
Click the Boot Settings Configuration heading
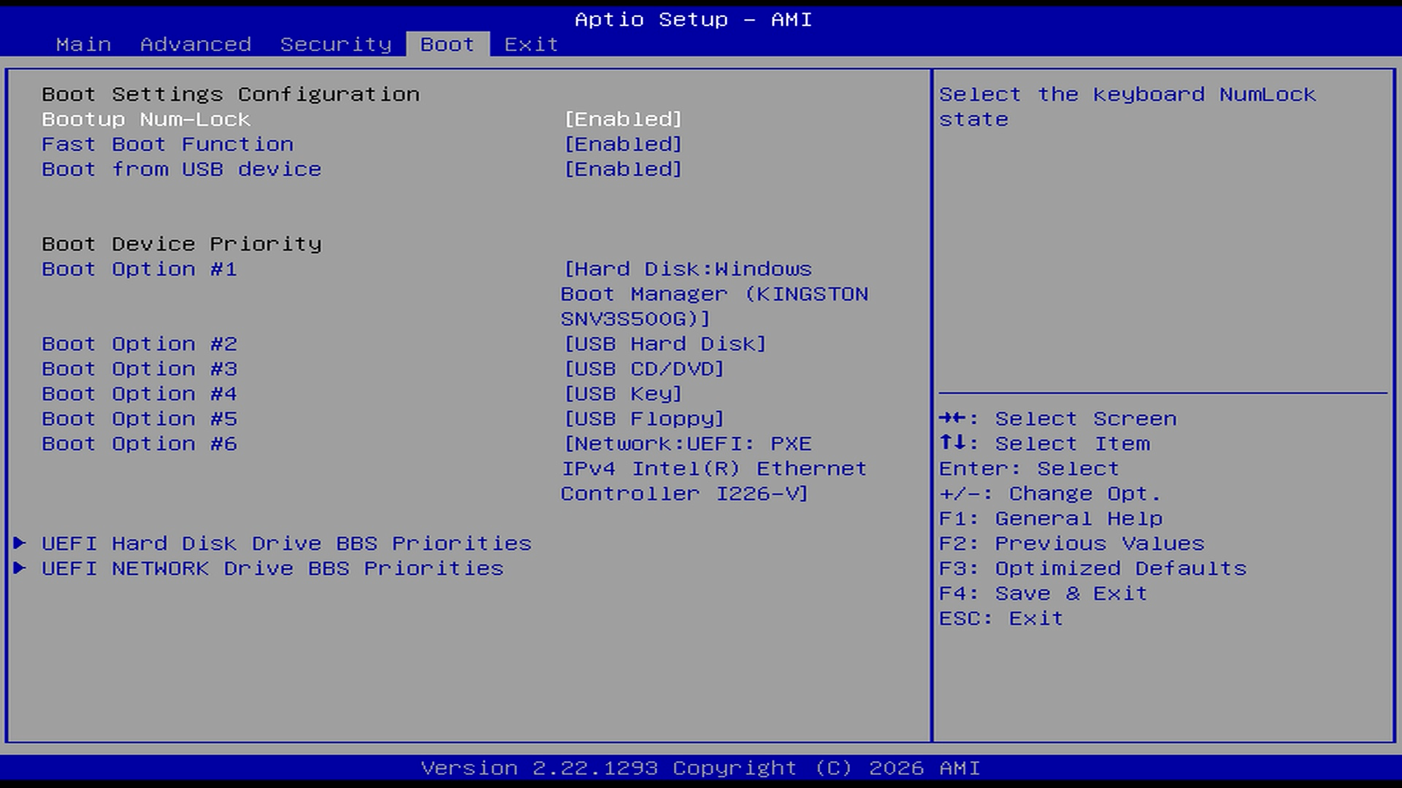[231, 94]
